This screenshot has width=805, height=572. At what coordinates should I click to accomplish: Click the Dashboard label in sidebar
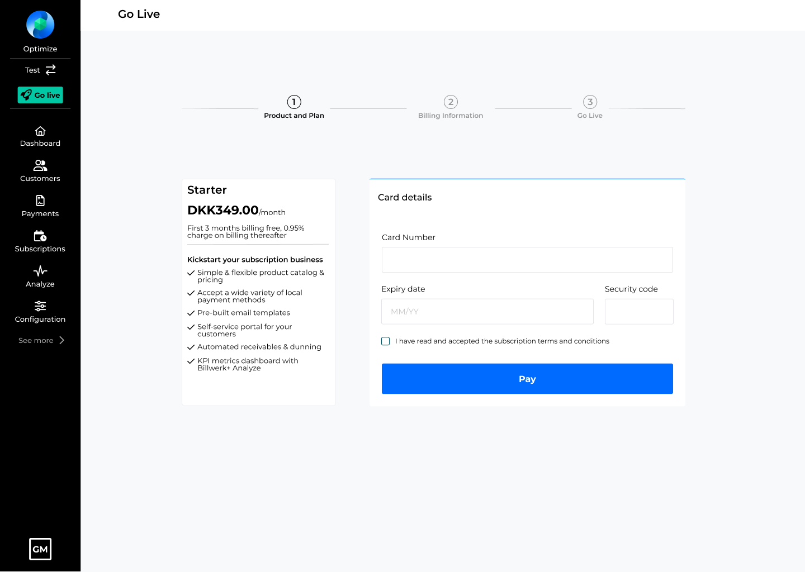pyautogui.click(x=40, y=144)
